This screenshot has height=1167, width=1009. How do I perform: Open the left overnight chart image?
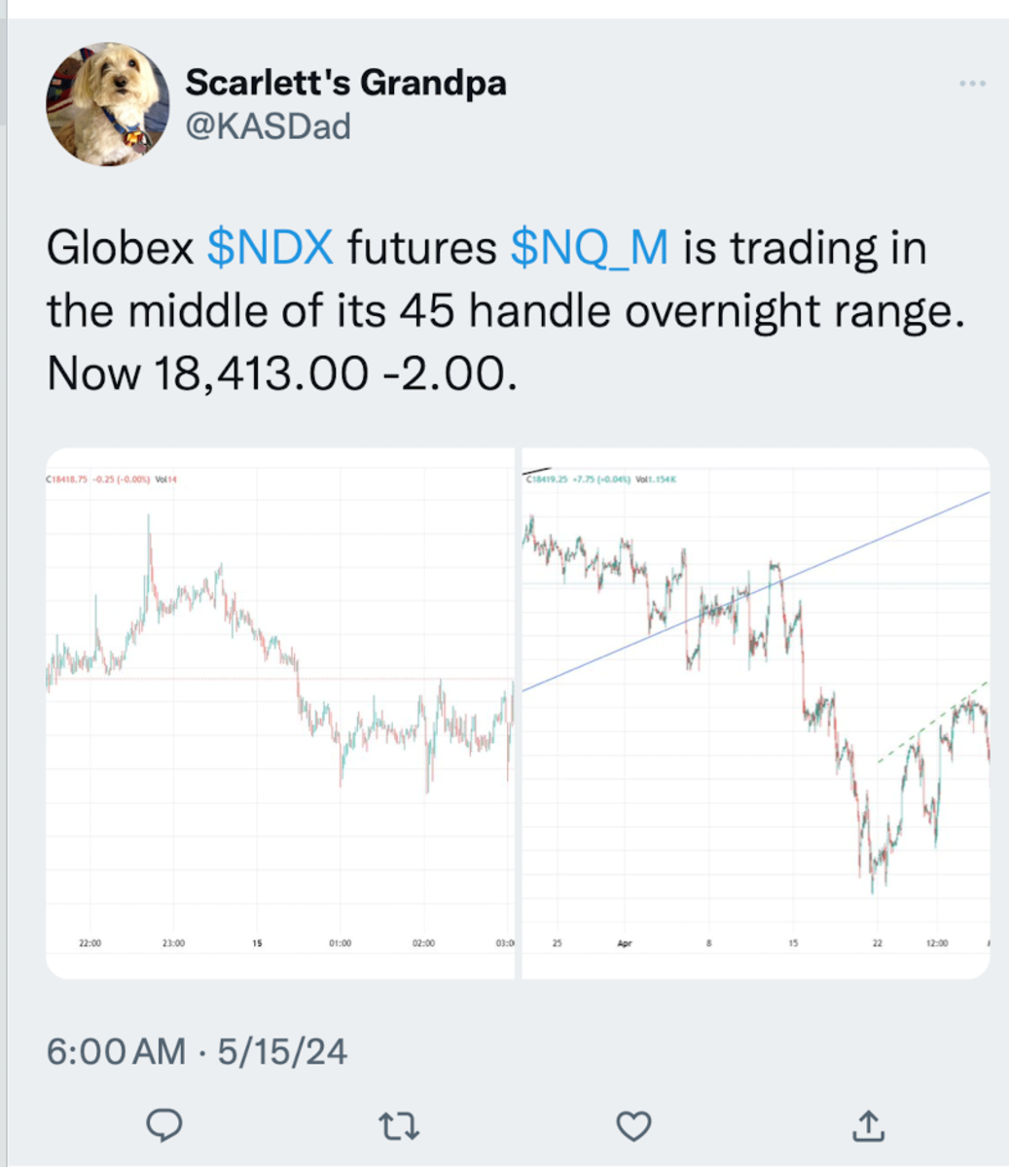[x=280, y=713]
